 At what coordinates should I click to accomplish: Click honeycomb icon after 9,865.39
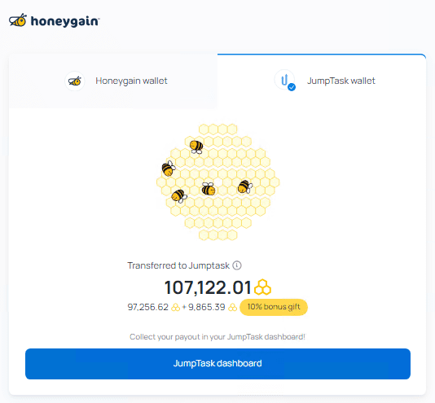[x=232, y=307]
